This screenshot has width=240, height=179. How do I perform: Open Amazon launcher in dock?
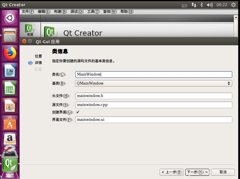point(10,139)
